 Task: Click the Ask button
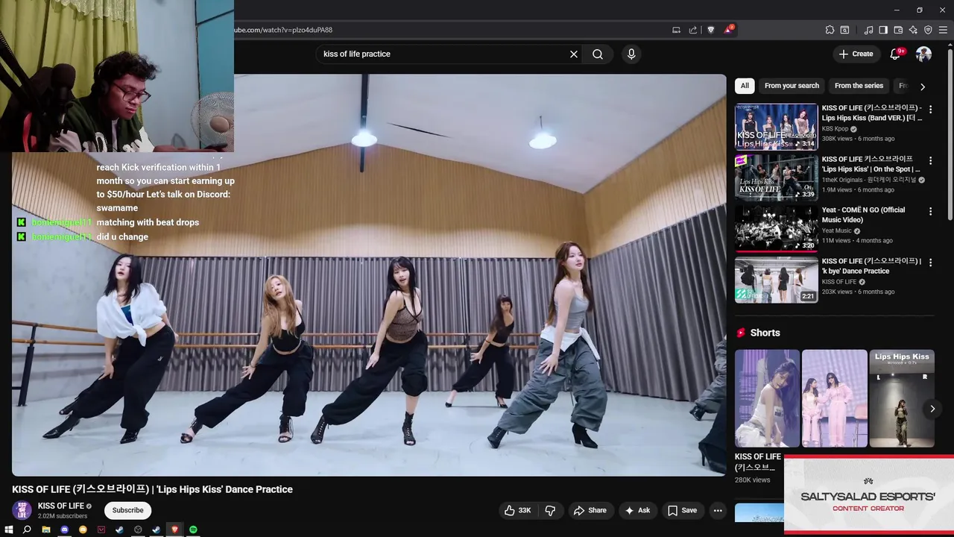(x=637, y=510)
